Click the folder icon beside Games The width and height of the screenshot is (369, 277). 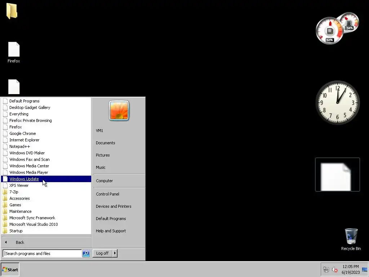click(5, 205)
